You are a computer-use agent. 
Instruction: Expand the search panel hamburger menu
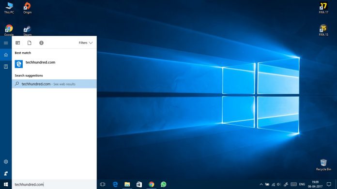tap(6, 43)
